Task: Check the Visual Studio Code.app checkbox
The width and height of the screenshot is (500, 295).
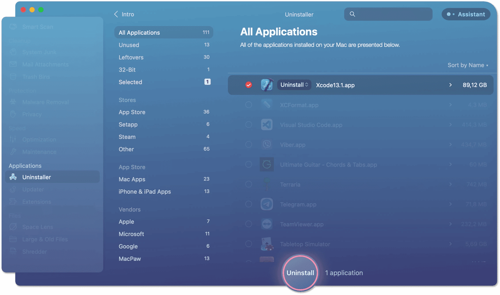Action: tap(249, 125)
